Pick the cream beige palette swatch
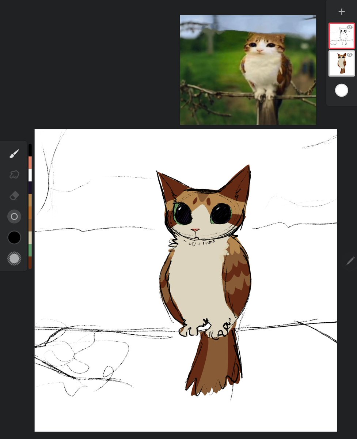Screen dimensions: 357x439 pyautogui.click(x=30, y=237)
